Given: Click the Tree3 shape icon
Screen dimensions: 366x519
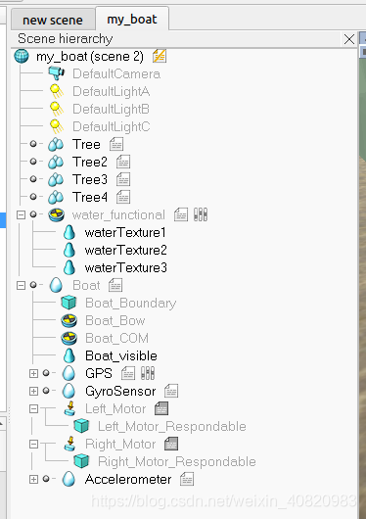Looking at the screenshot, I should pos(56,180).
